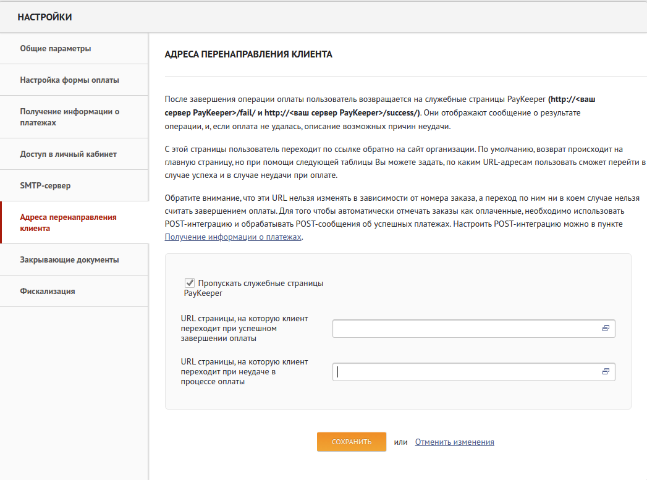Screen dimensions: 647x480
Task: Open Доступ в личный кабинет settings
Action: pos(68,154)
